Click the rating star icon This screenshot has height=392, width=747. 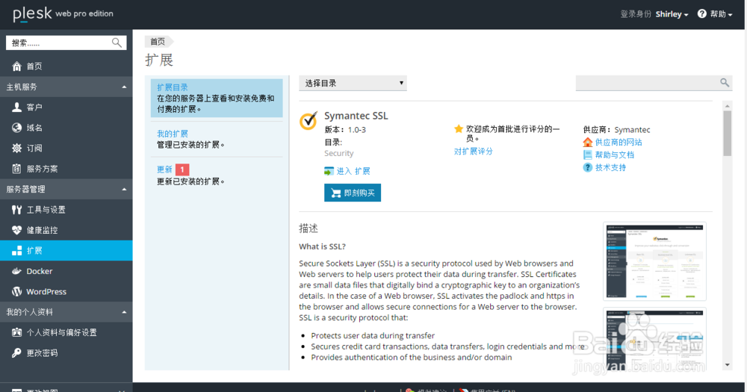coord(459,128)
